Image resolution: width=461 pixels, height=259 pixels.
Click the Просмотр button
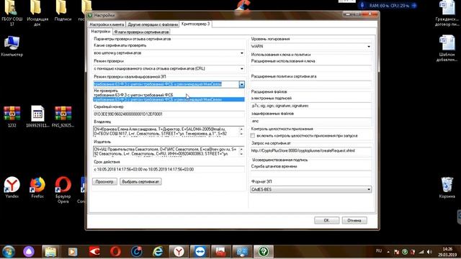click(x=104, y=181)
